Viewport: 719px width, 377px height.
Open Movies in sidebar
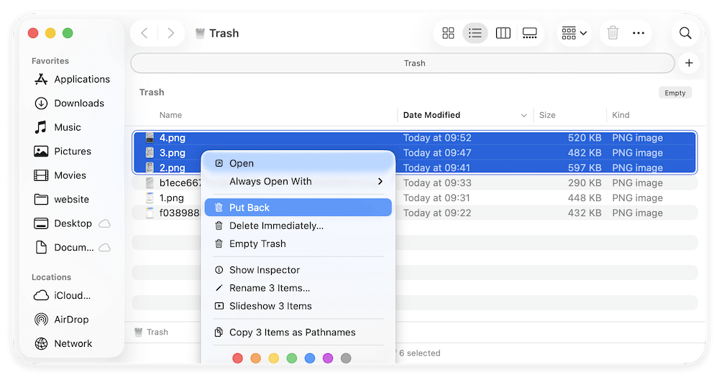tap(60, 175)
